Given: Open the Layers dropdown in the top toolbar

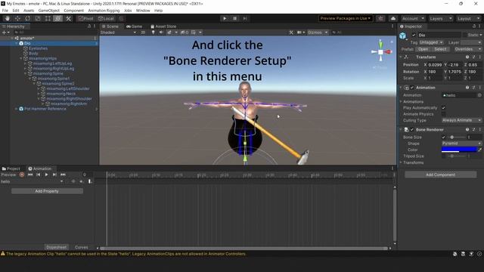Looking at the screenshot, I should pos(440,18).
